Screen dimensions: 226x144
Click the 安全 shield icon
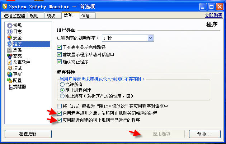(10, 38)
